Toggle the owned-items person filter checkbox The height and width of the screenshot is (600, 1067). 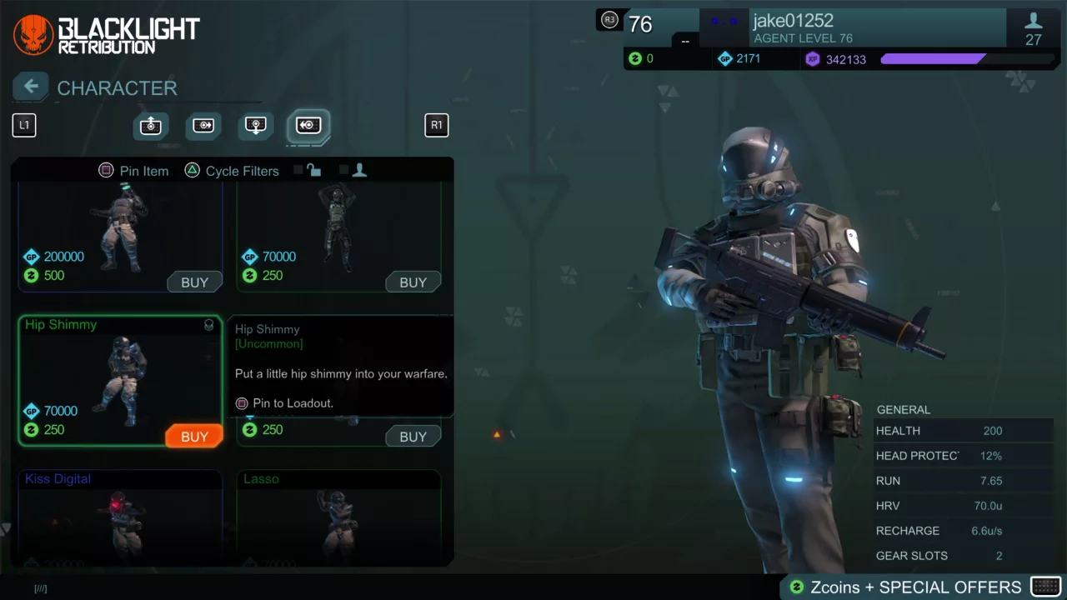(x=343, y=170)
